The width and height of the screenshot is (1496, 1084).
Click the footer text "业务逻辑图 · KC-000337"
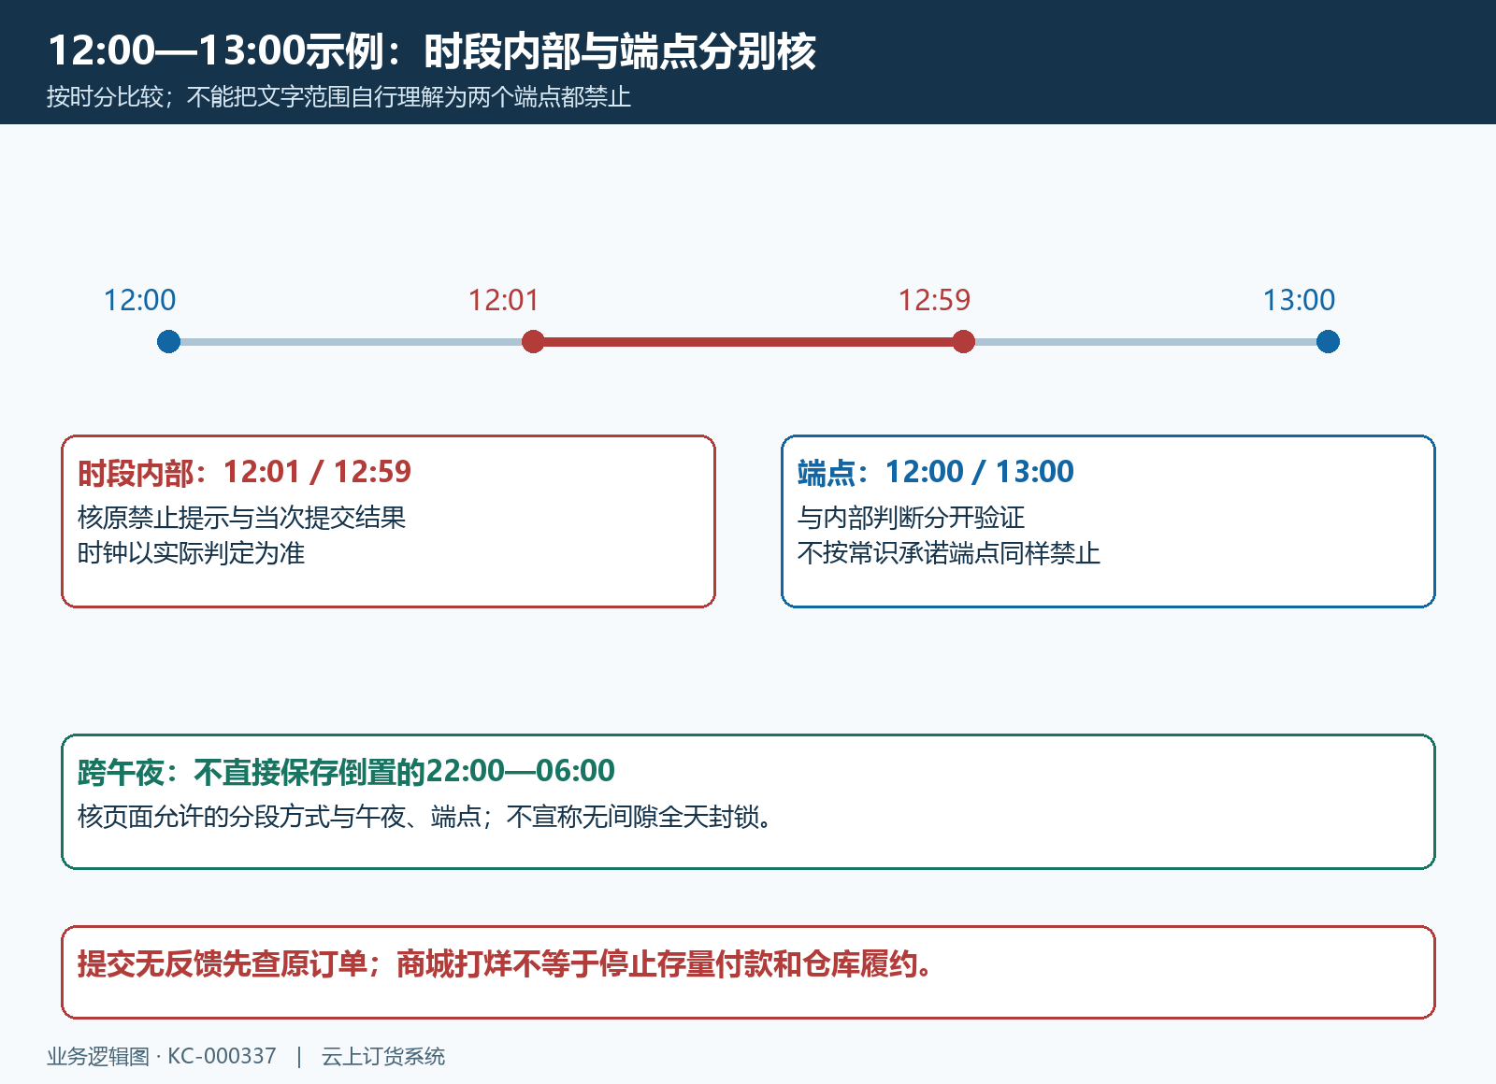click(162, 1056)
